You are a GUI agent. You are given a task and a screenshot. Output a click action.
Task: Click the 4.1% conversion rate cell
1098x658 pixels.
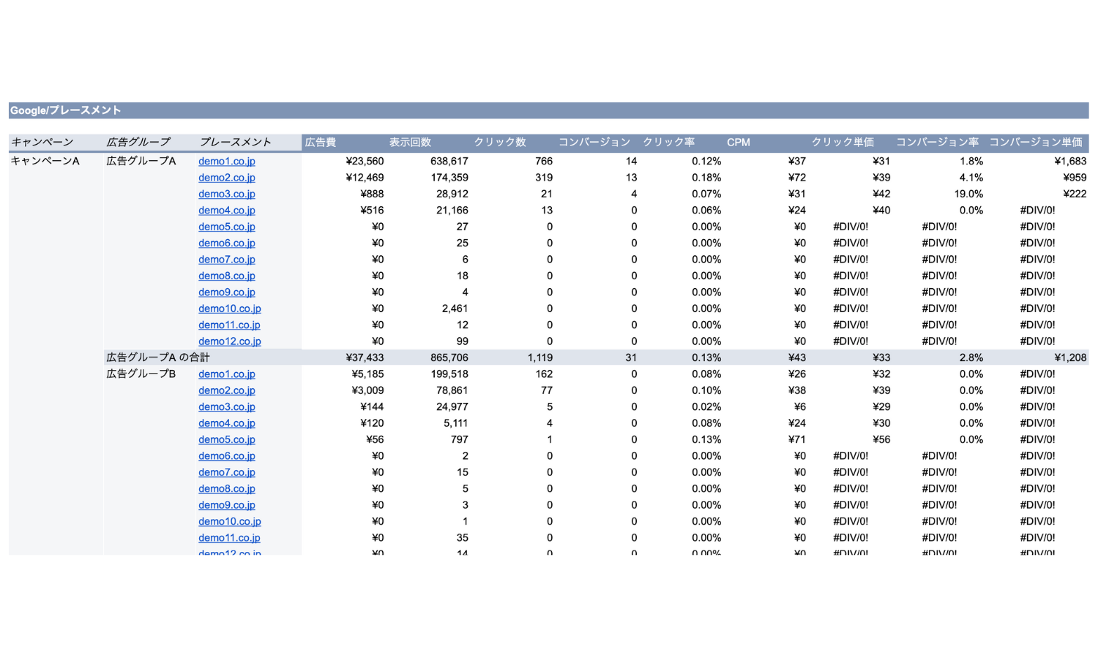pyautogui.click(x=971, y=178)
